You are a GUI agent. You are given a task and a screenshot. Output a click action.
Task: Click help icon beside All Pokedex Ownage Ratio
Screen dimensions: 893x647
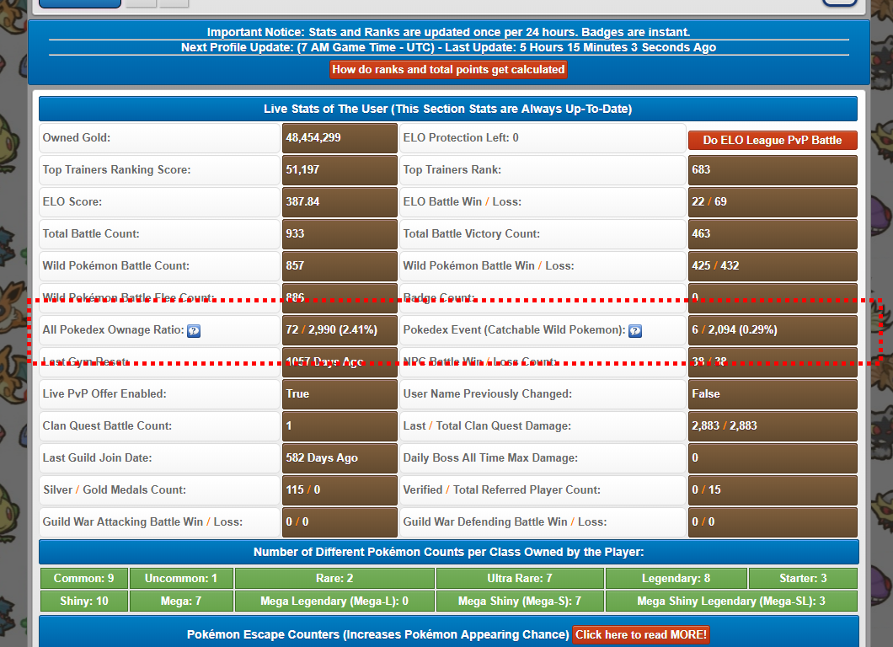pyautogui.click(x=194, y=331)
